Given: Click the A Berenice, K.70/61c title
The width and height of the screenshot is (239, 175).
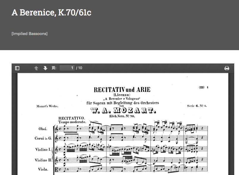Looking at the screenshot, I should tap(52, 12).
